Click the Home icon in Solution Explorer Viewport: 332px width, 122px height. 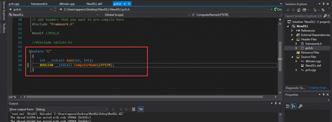[x=299, y=10]
